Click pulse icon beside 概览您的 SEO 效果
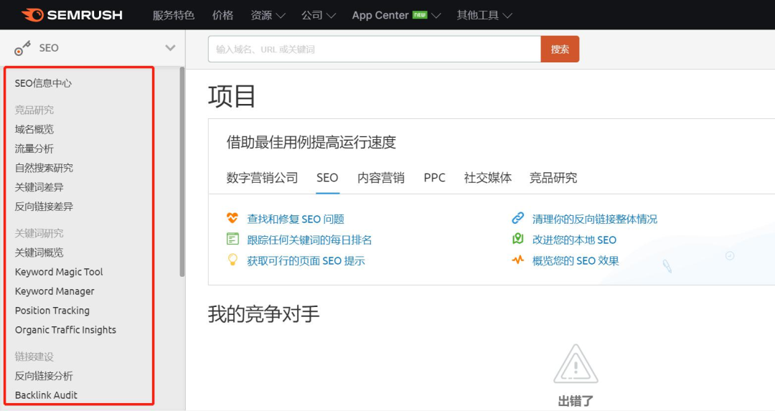This screenshot has width=775, height=411. (517, 260)
